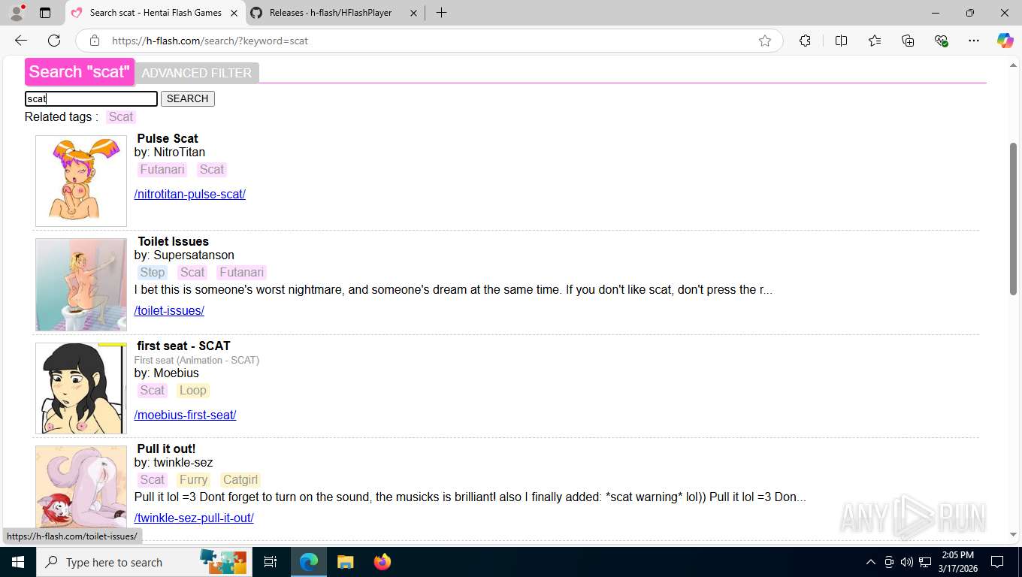Open the tab actions menu icon
Viewport: 1022px width, 577px height.
[45, 13]
